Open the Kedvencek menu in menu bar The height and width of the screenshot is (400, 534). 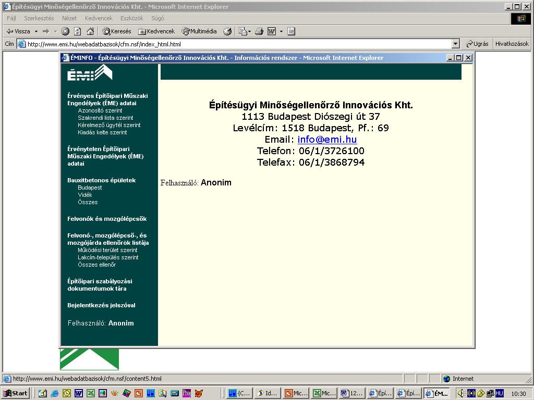tap(99, 18)
